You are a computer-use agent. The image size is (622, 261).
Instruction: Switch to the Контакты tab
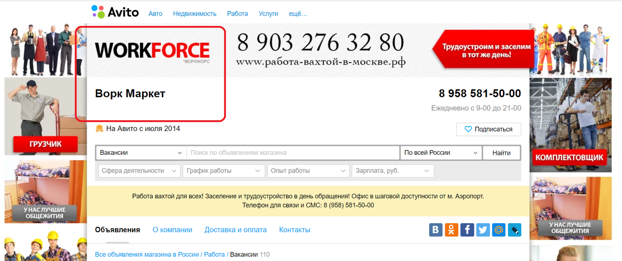click(295, 230)
